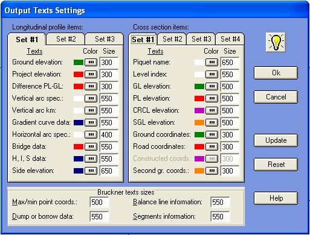This screenshot has height=235, width=310.
Task: Click the Update button
Action: coord(276,140)
